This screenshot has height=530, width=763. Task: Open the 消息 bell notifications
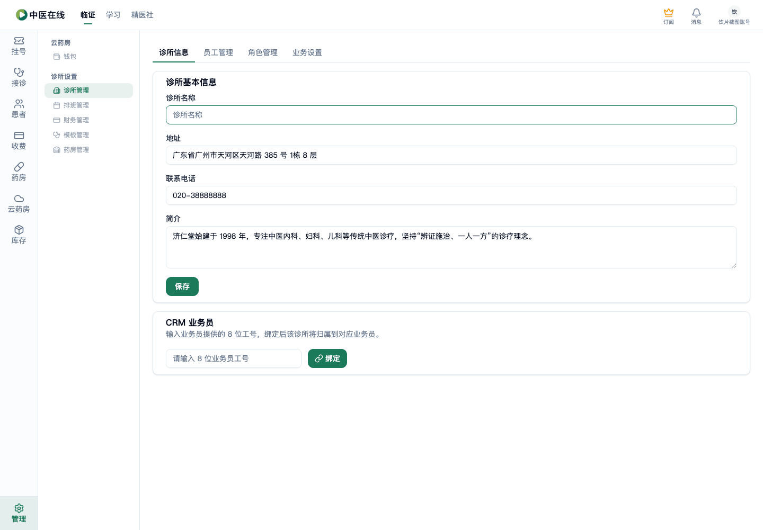[x=696, y=16]
